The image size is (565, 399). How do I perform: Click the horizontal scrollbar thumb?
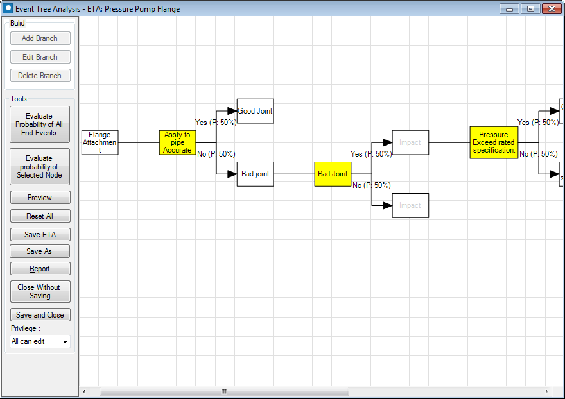tap(224, 391)
